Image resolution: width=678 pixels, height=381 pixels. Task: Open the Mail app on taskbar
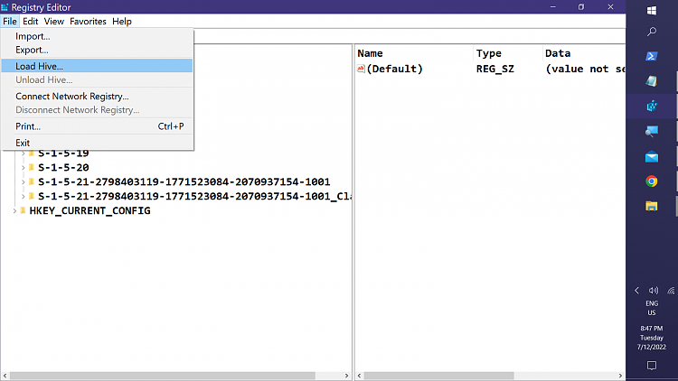click(x=652, y=157)
